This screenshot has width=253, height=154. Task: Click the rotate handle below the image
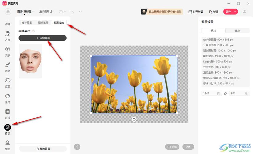pyautogui.click(x=134, y=120)
